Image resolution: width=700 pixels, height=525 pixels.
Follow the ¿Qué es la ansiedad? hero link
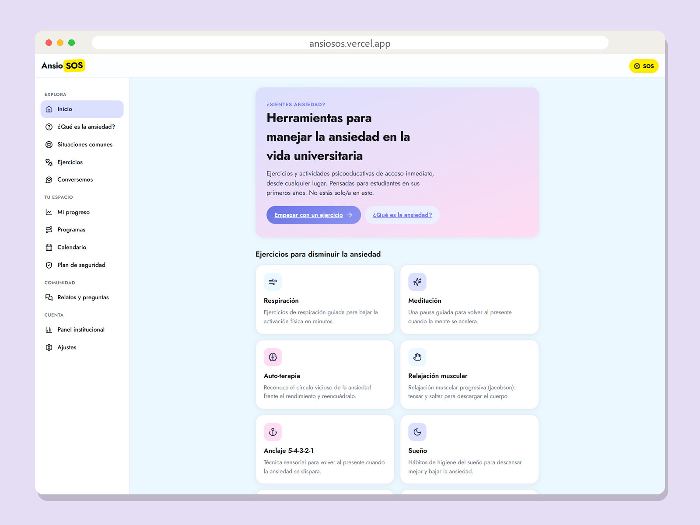pos(402,215)
